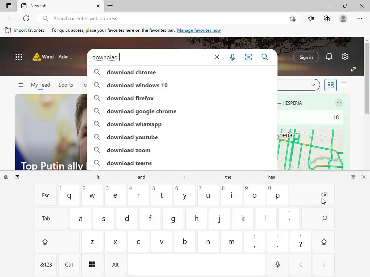Tap the Windows logo key

point(92,264)
